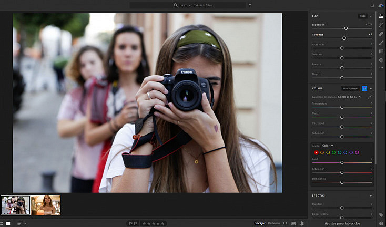This screenshot has height=227, width=386.
Task: Open the color mixer icon
Action: pos(364,88)
